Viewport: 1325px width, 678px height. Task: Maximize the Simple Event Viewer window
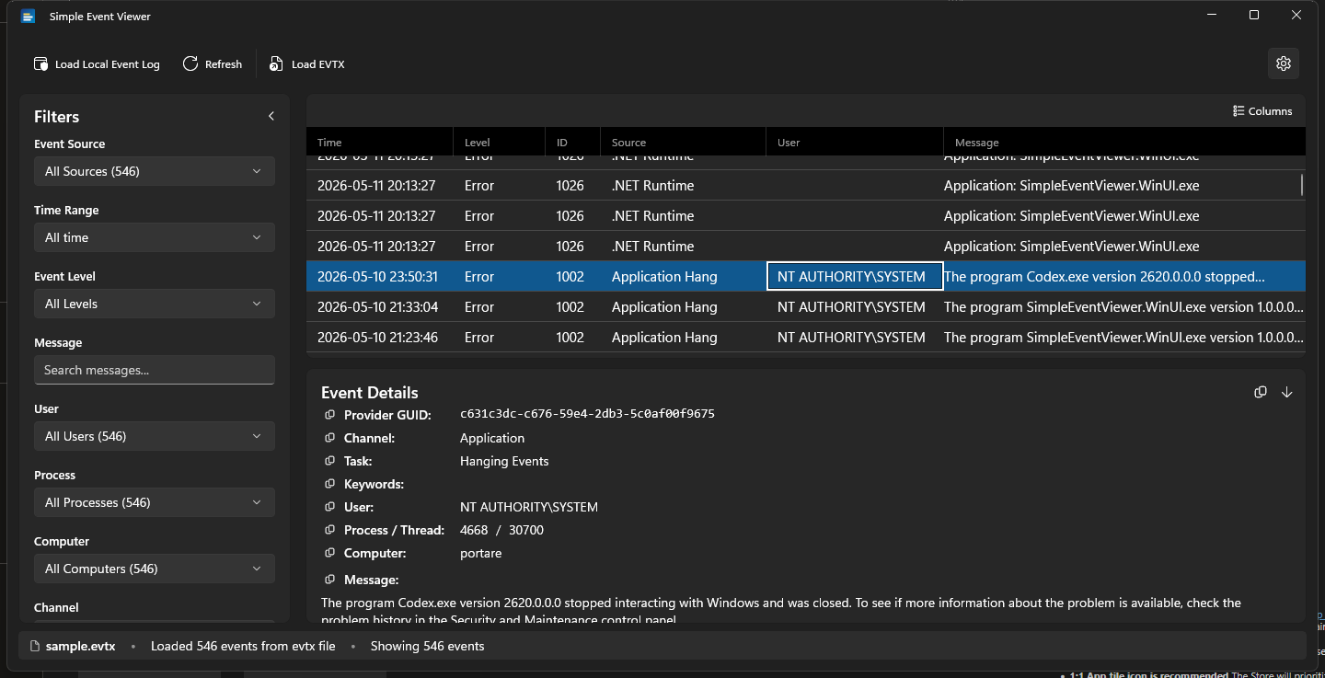1254,15
